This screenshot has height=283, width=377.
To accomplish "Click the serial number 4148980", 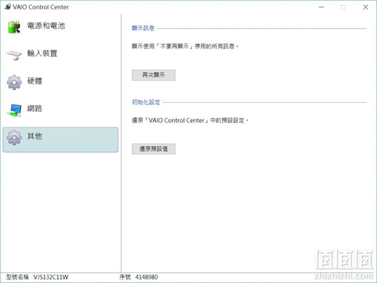I will click(146, 277).
